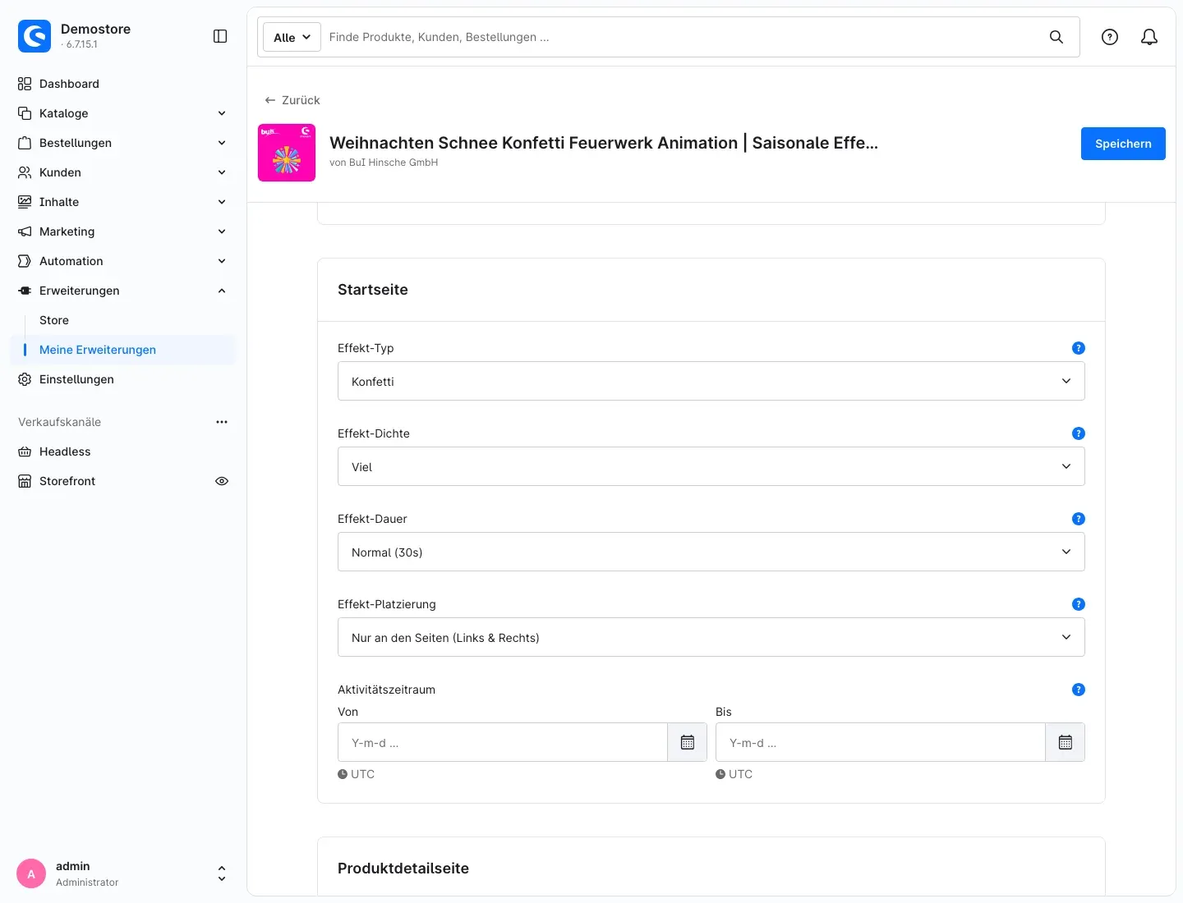
Task: Click Effekt-Dauer help tooltip icon
Action: tap(1079, 519)
